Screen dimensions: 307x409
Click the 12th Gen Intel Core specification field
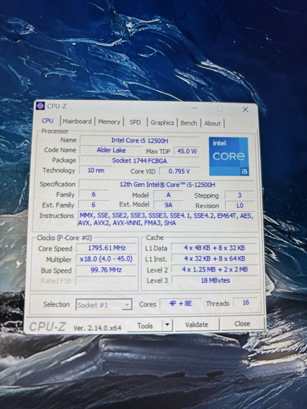167,185
